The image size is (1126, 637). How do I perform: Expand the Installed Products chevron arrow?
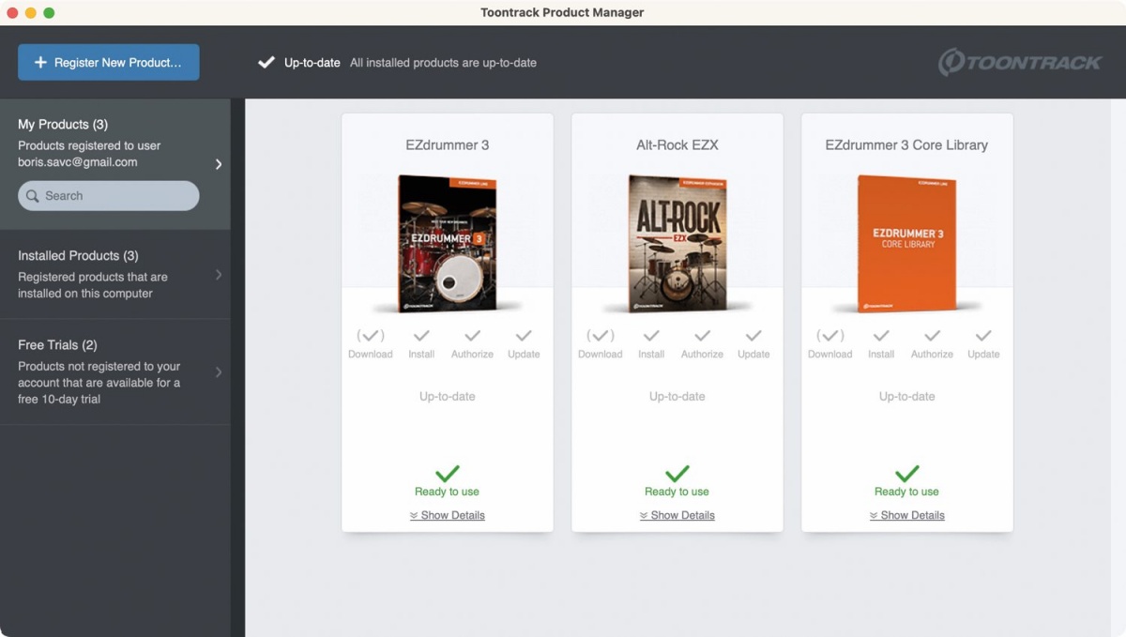coord(219,275)
